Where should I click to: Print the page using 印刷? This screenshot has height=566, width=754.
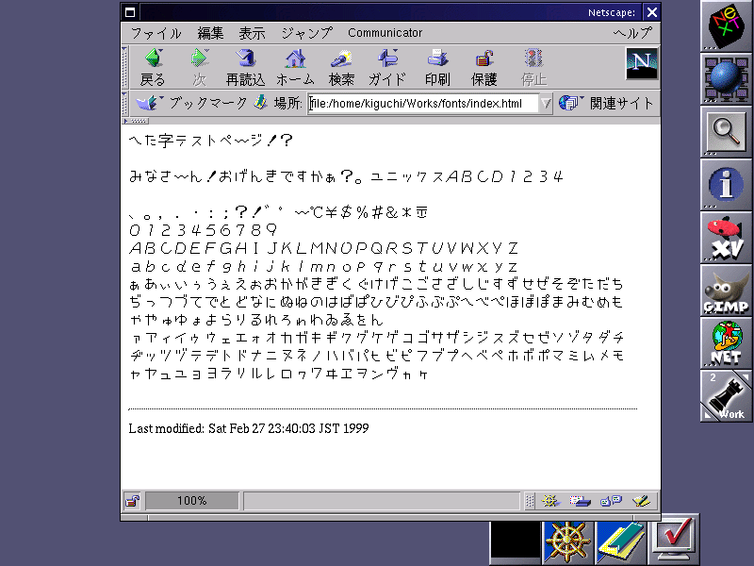437,67
